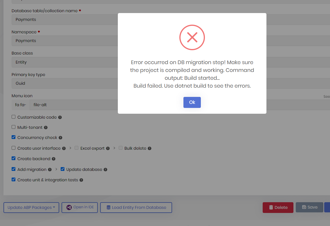The image size is (330, 226).
Task: Click the Open in IDE button
Action: (80, 207)
